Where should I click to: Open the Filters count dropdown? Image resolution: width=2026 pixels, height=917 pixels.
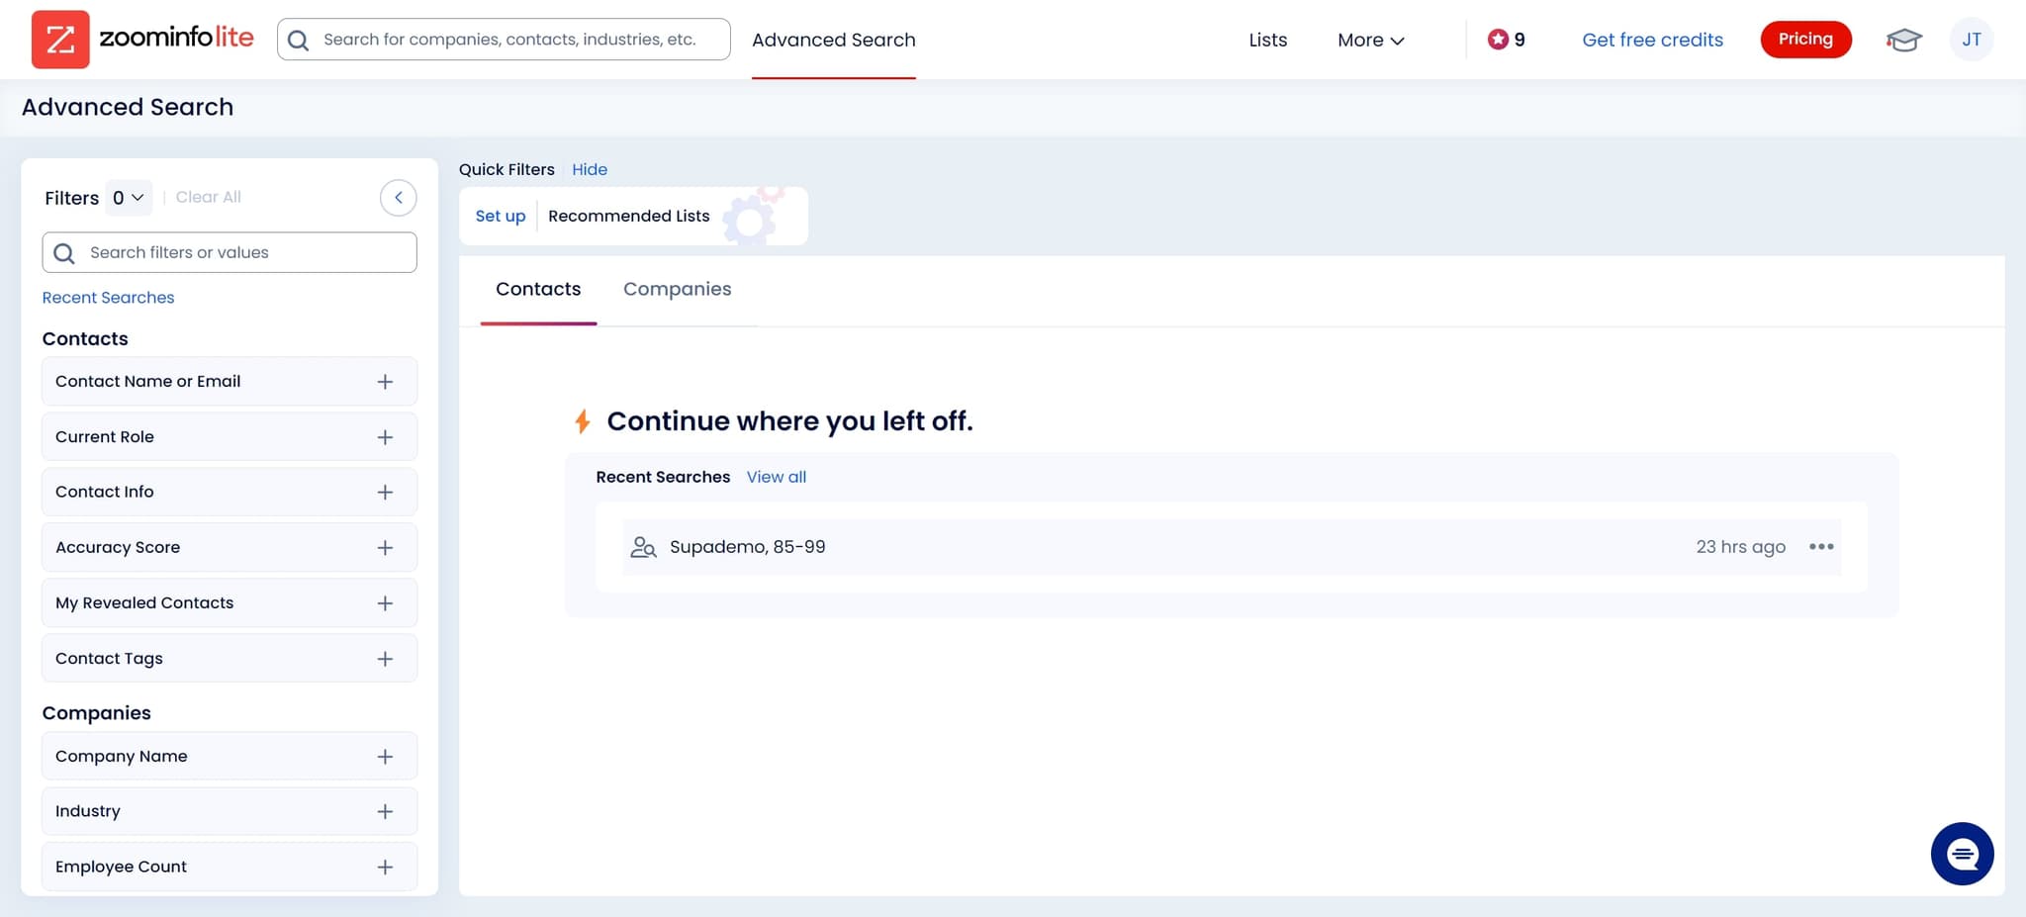point(128,198)
